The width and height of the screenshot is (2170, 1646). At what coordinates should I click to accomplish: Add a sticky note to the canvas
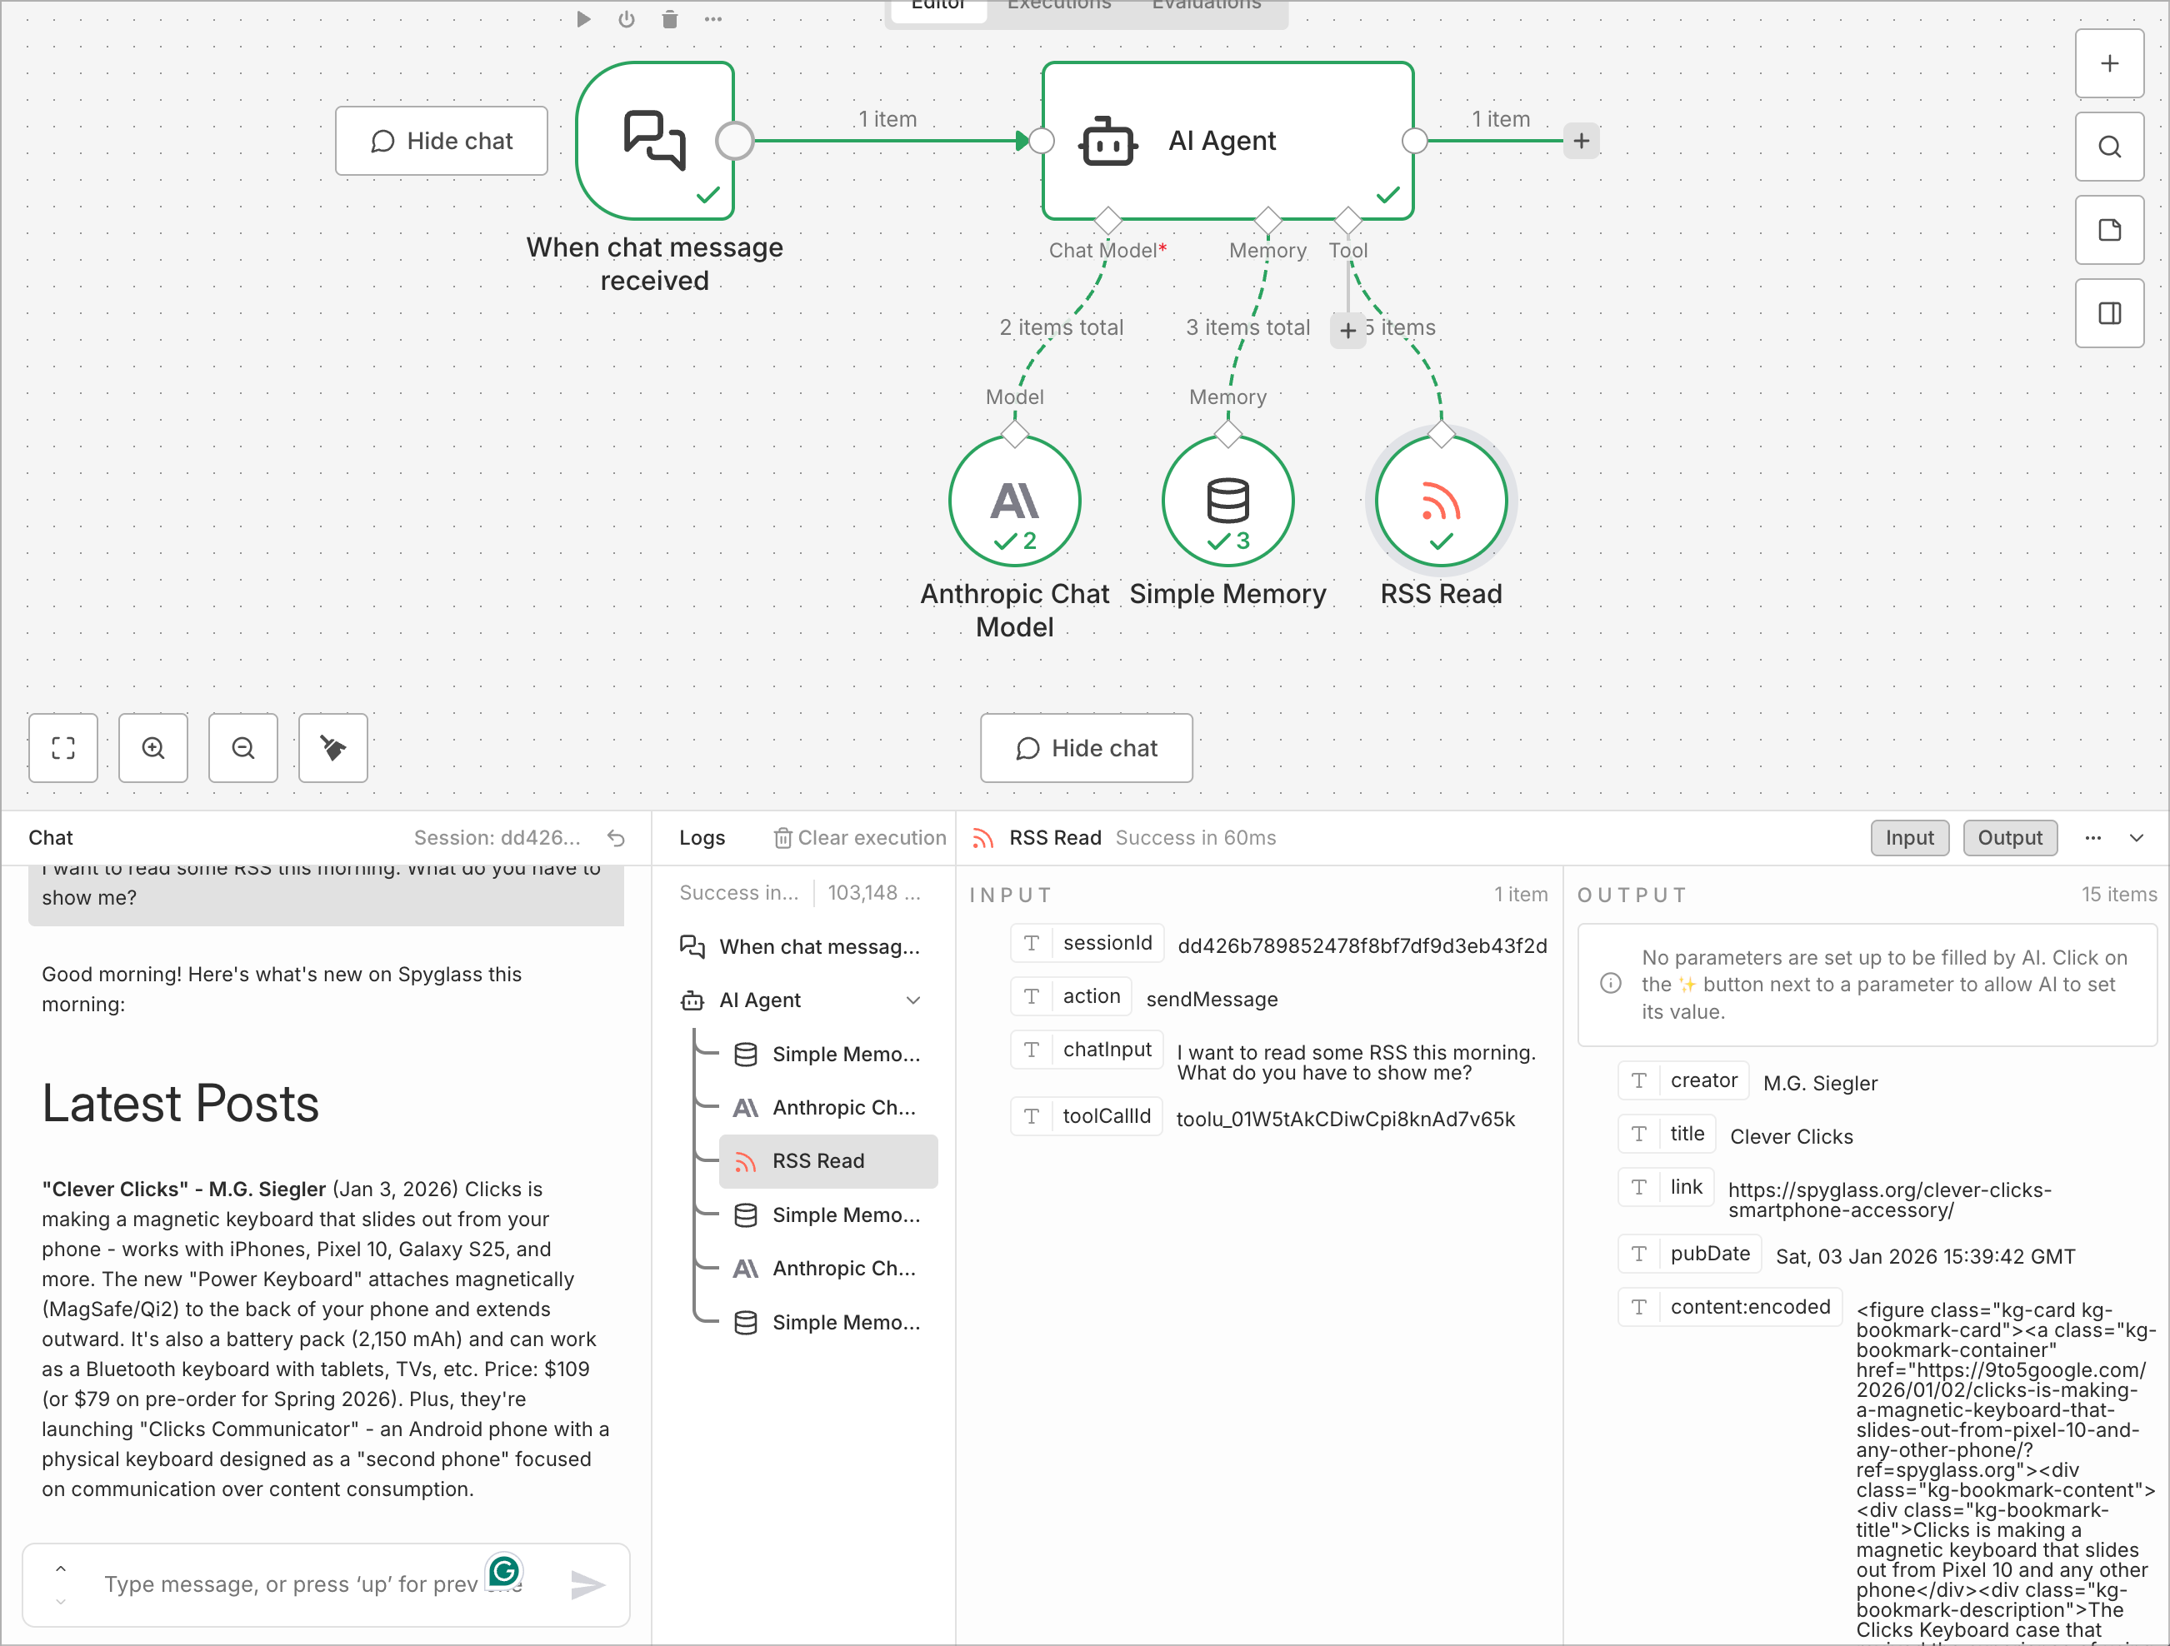tap(2109, 231)
